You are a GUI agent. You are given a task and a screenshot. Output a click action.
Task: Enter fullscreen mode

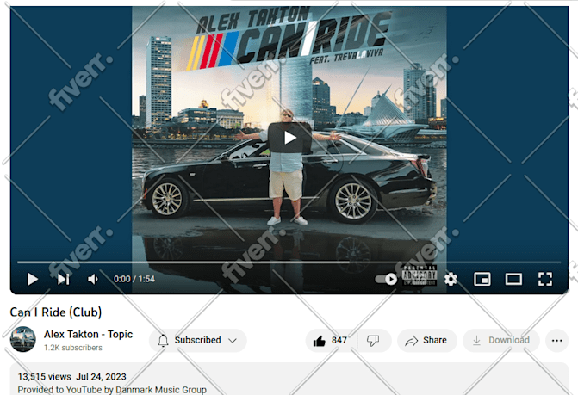coord(544,279)
